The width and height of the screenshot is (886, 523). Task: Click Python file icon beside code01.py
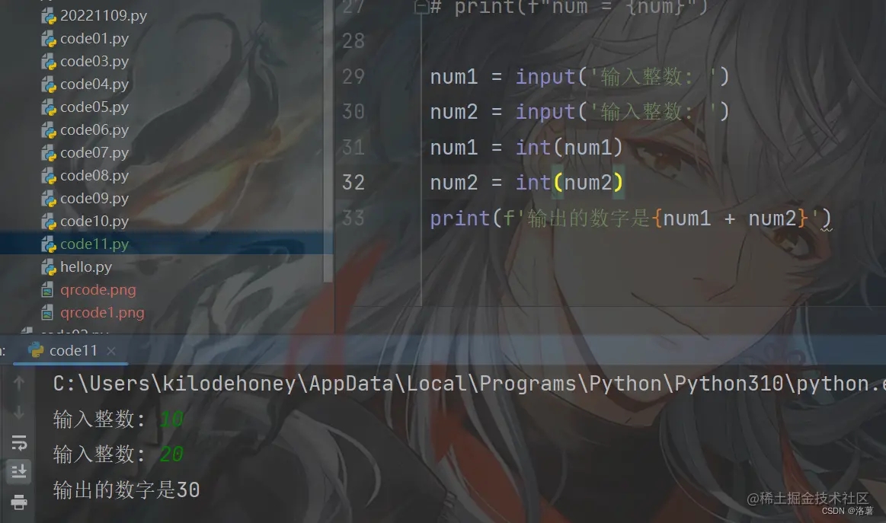pyautogui.click(x=49, y=39)
